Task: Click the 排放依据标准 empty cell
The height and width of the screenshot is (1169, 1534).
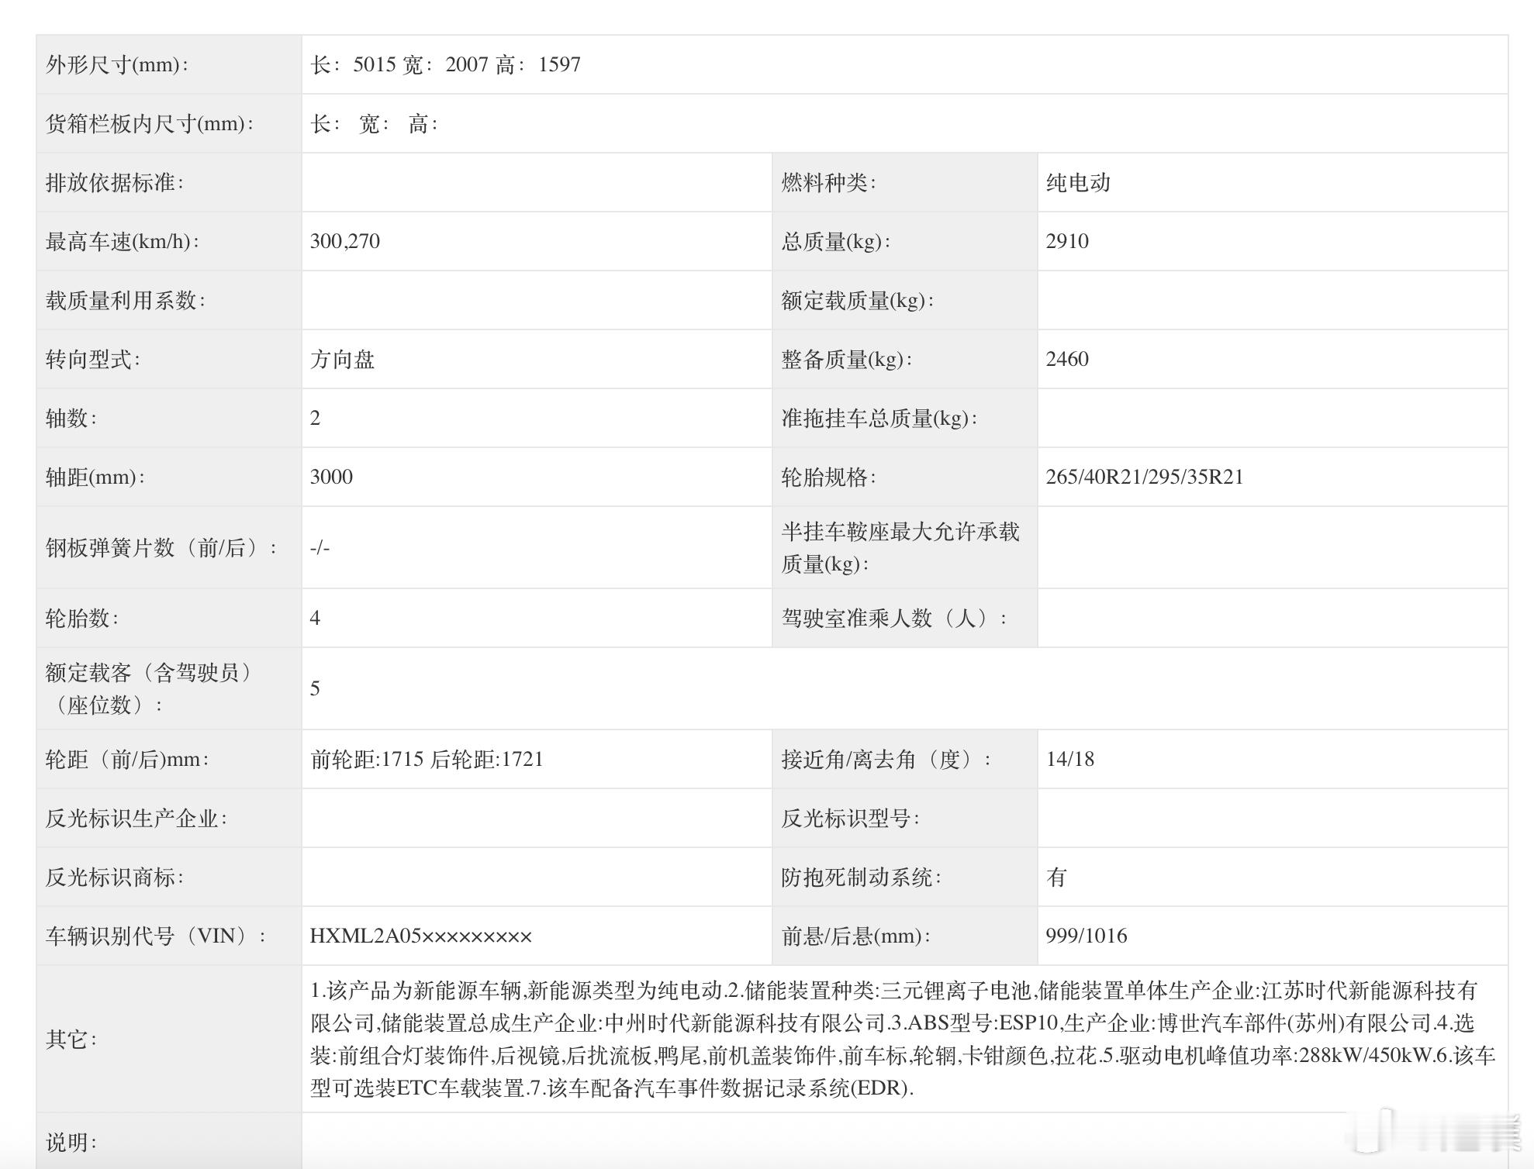Action: (x=535, y=184)
